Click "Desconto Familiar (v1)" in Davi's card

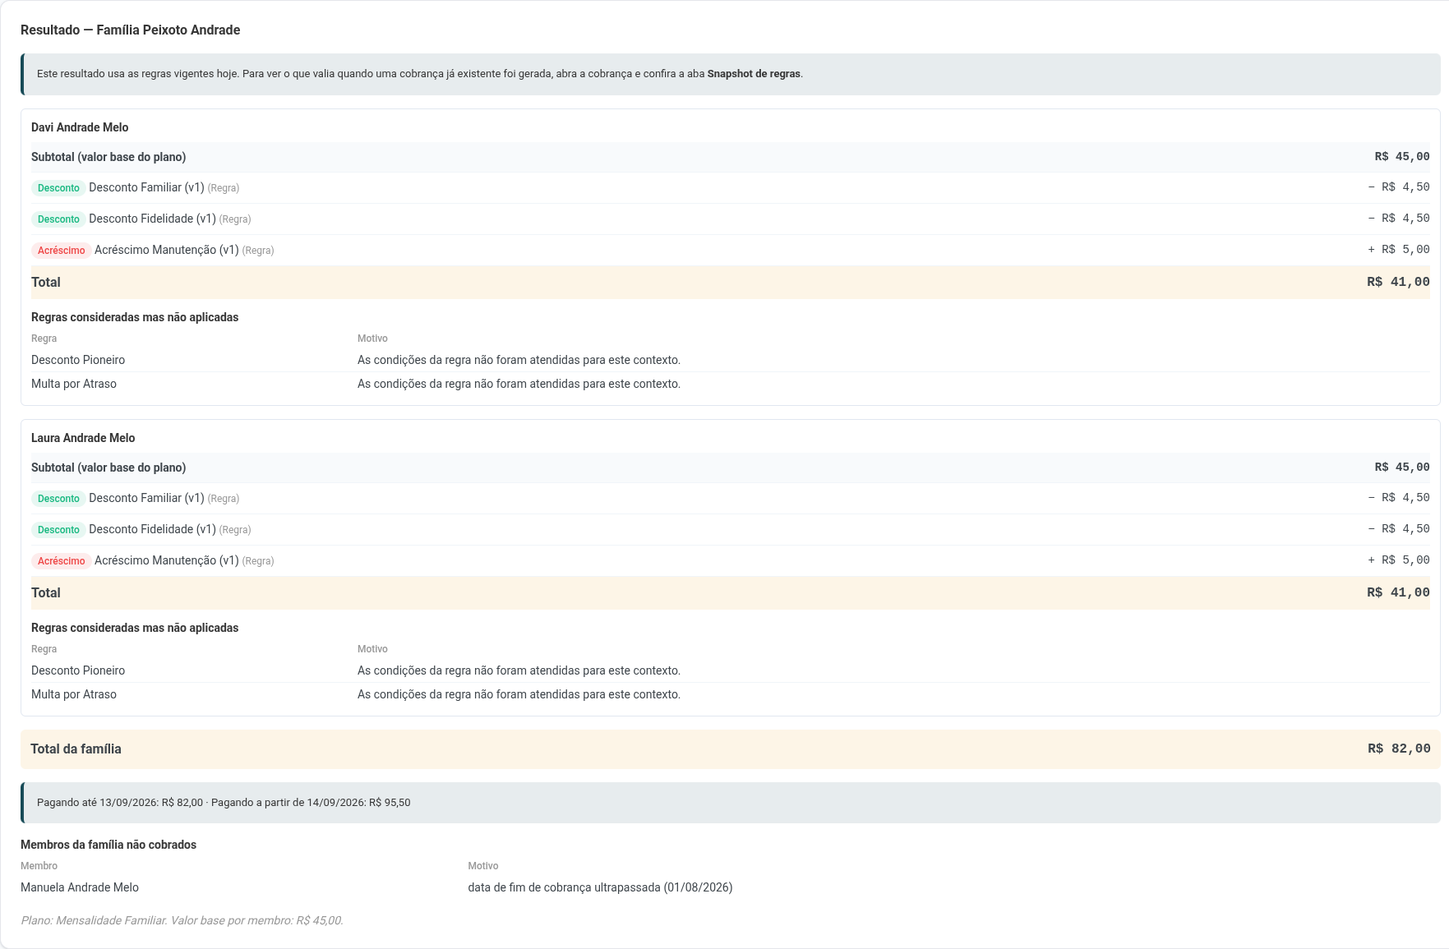146,187
